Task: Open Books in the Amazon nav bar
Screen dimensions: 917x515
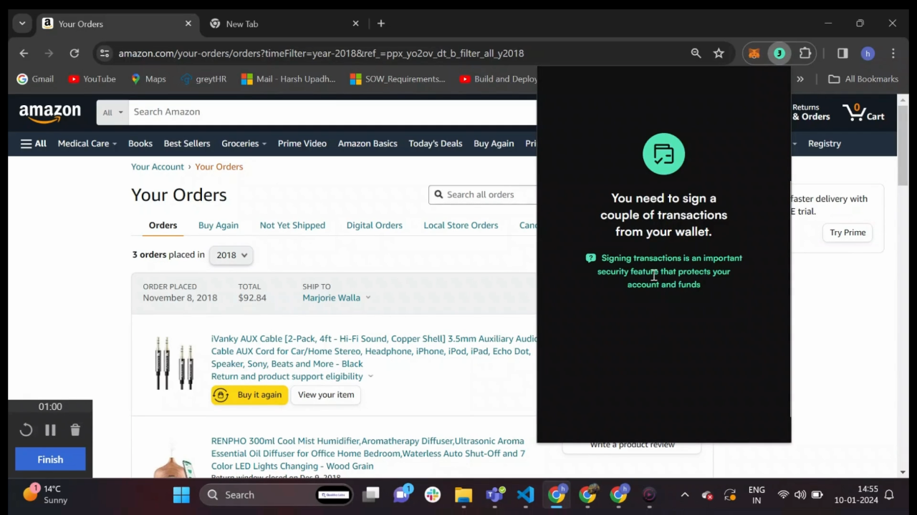Action: [140, 144]
